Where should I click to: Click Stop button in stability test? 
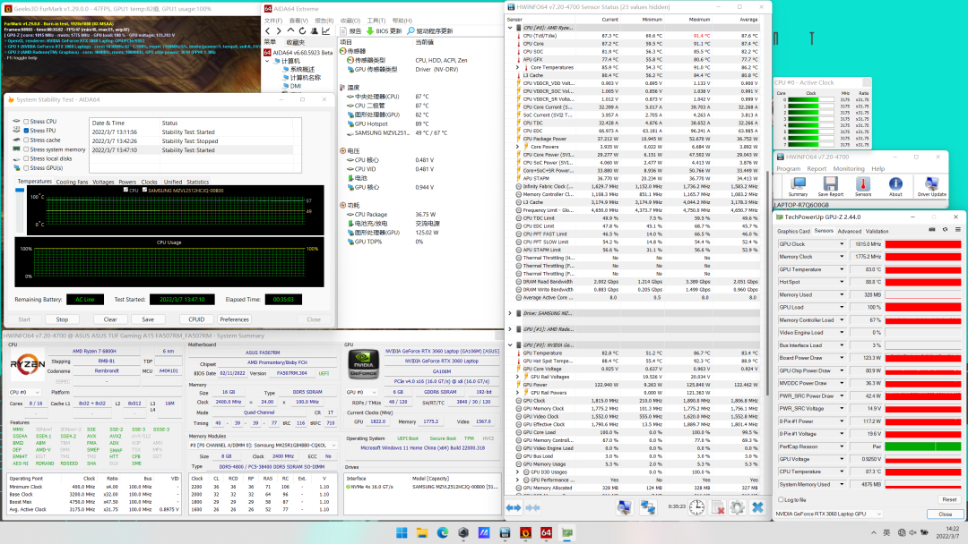point(63,319)
